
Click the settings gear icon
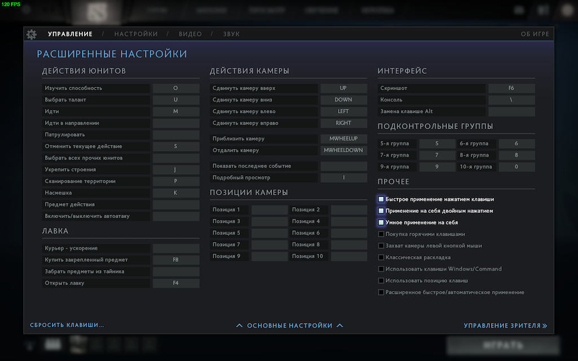pyautogui.click(x=32, y=34)
